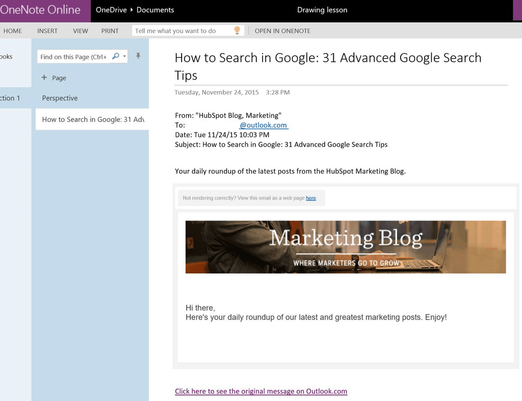Click the 'Here's your daily roundup' email body line
This screenshot has height=401, width=522.
click(316, 317)
